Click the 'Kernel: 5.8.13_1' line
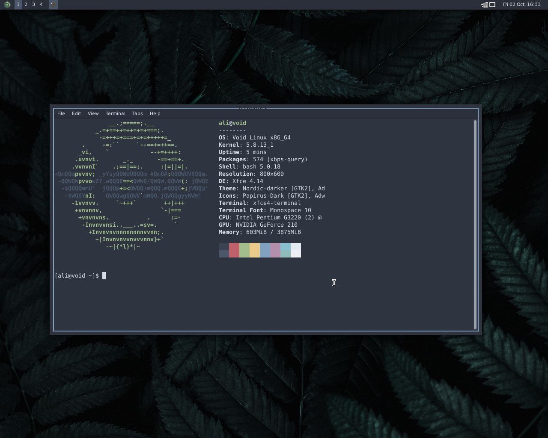 (x=246, y=145)
